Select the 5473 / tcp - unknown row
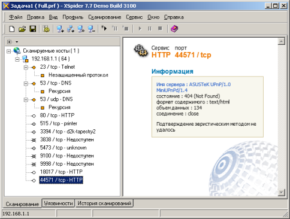The height and width of the screenshot is (219, 290). click(63, 148)
